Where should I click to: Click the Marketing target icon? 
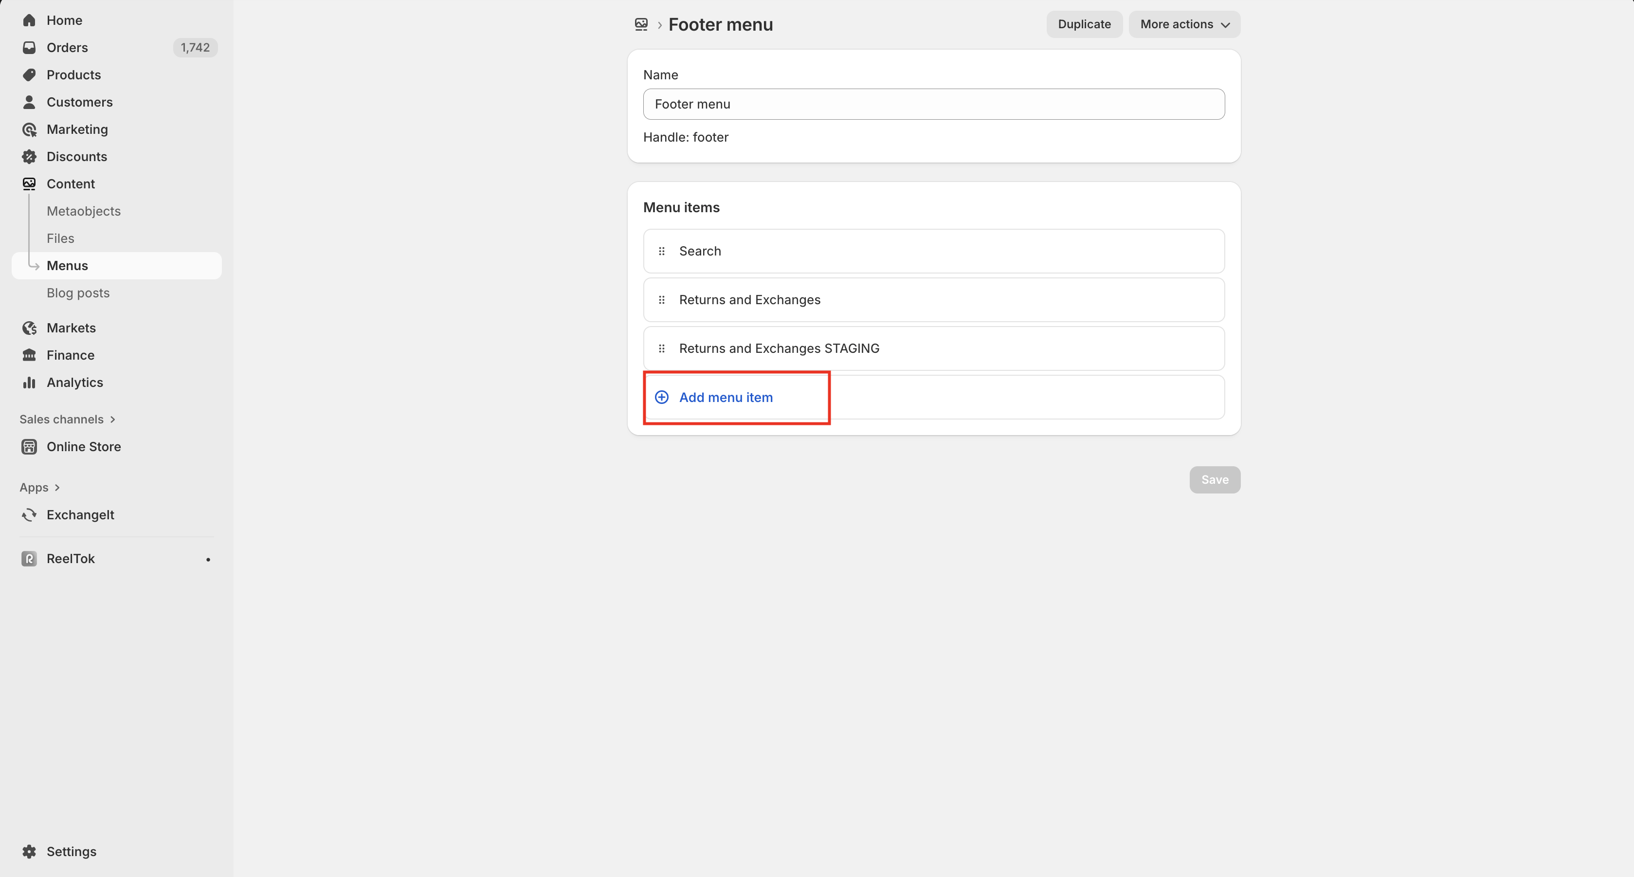point(29,129)
